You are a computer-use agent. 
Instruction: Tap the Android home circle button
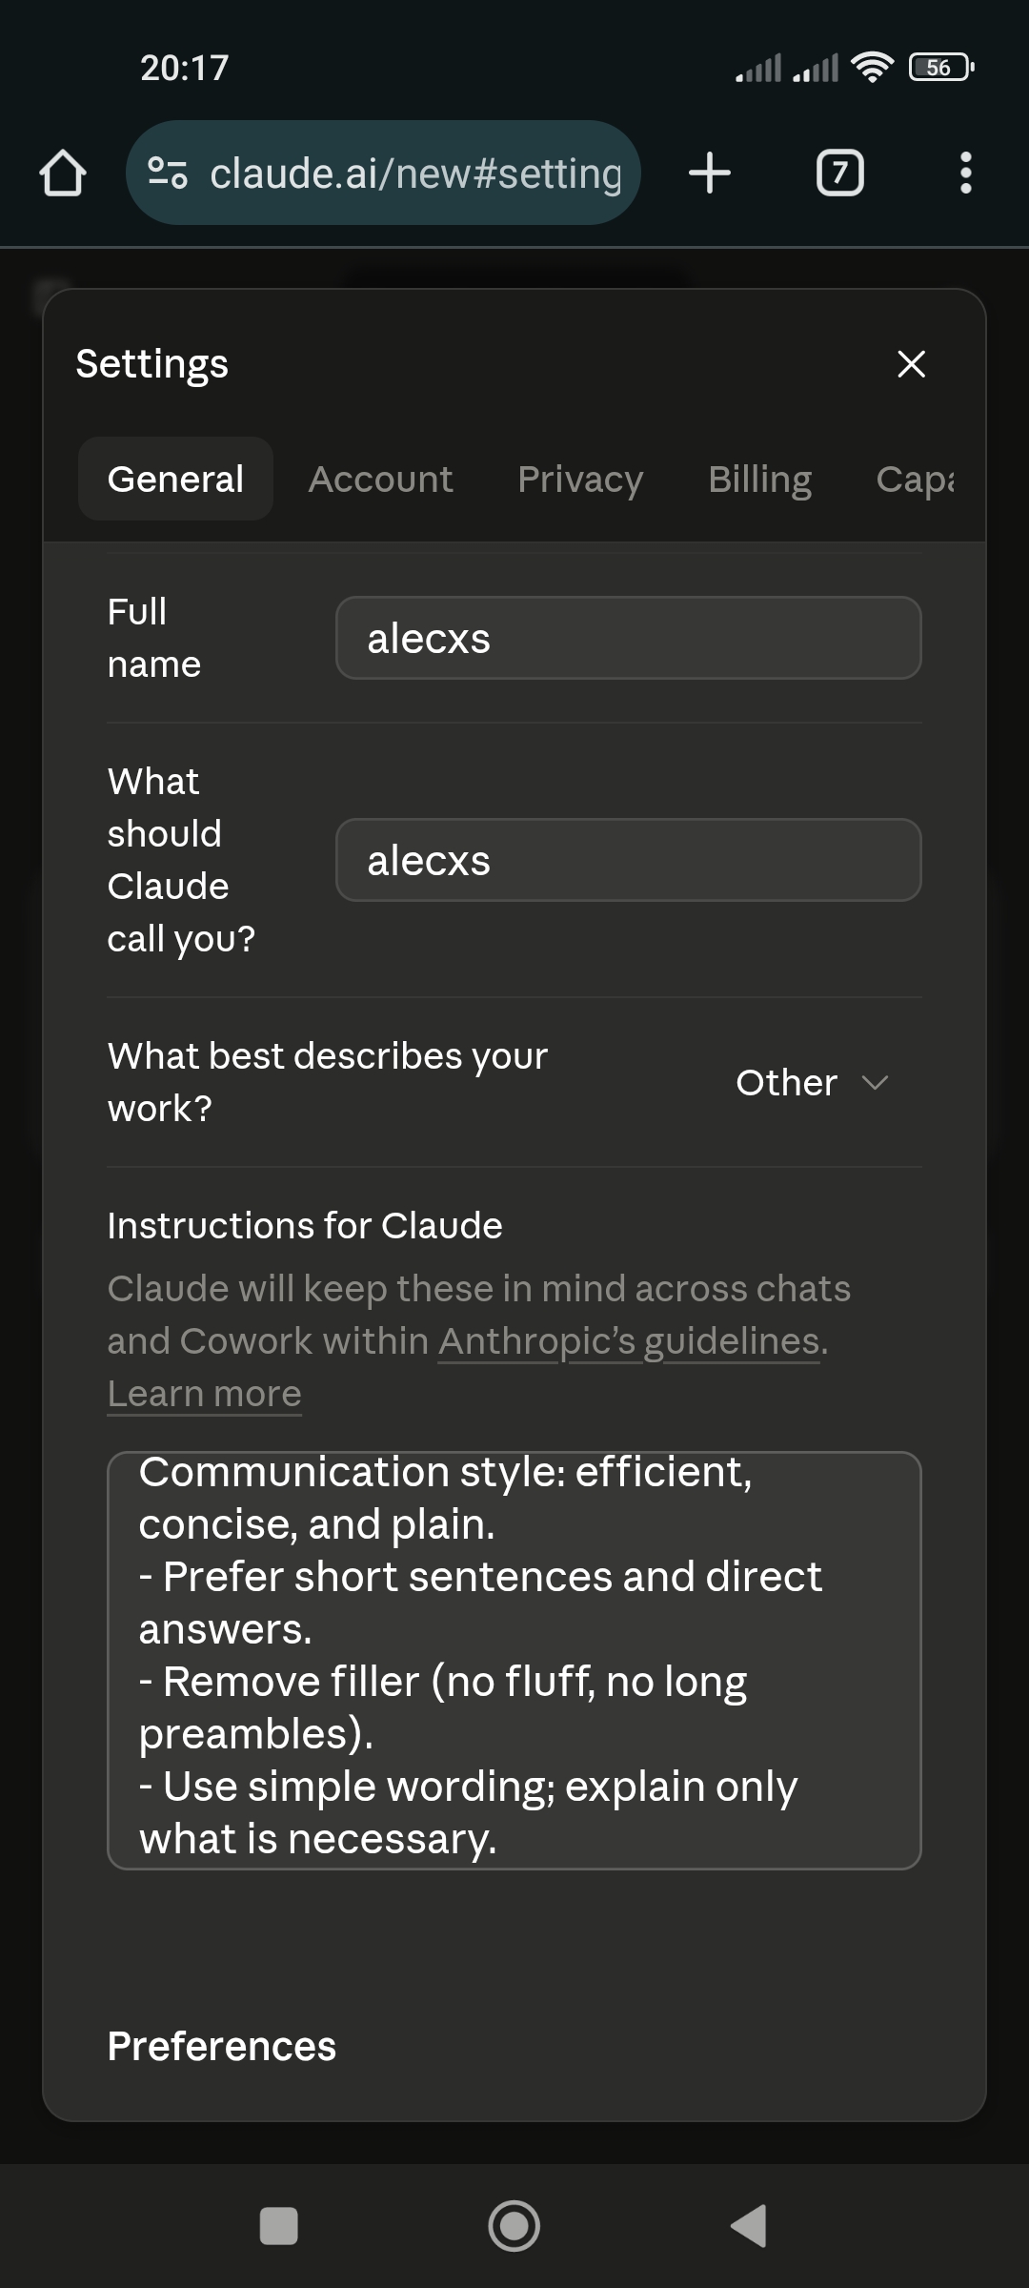tap(514, 2227)
